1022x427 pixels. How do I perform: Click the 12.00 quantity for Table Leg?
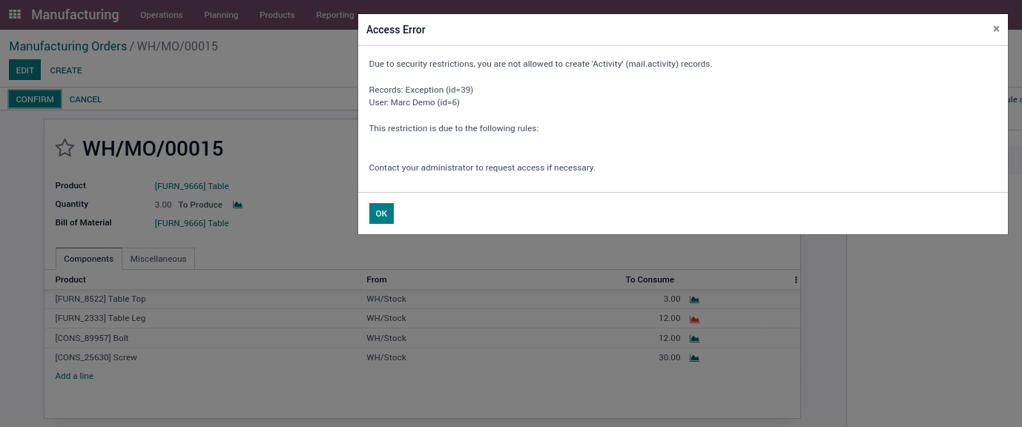[670, 318]
